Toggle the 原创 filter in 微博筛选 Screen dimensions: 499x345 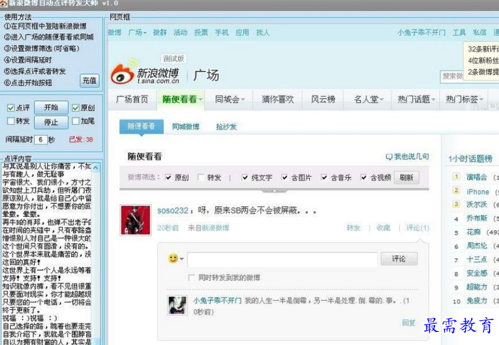point(168,178)
